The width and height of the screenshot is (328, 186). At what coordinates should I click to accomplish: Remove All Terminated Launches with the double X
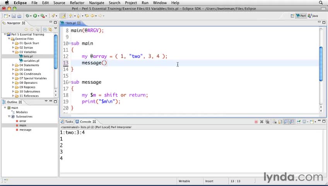pyautogui.click(x=267, y=122)
